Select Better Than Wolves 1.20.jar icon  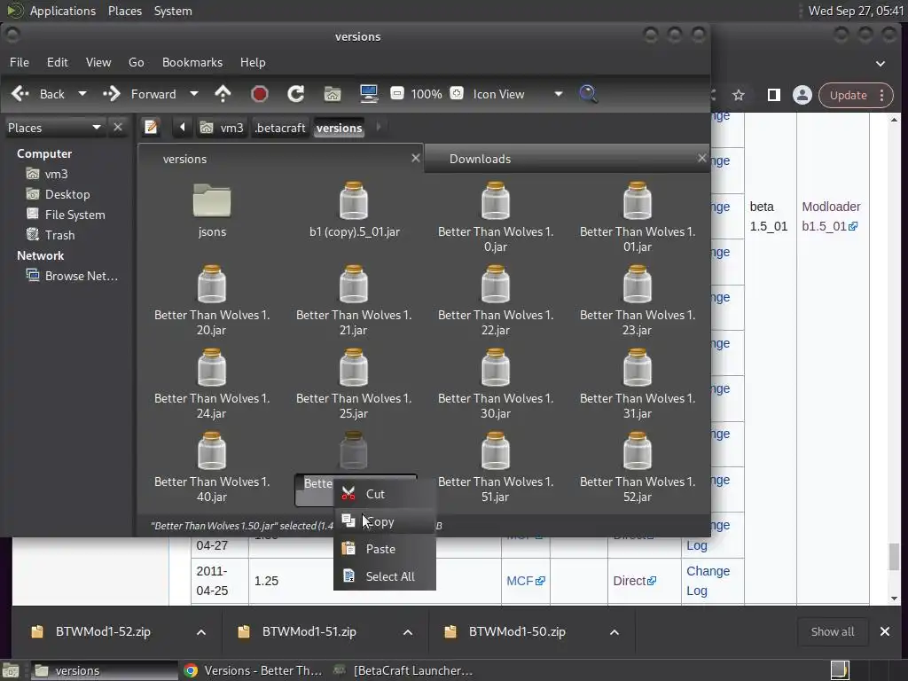[x=212, y=285]
